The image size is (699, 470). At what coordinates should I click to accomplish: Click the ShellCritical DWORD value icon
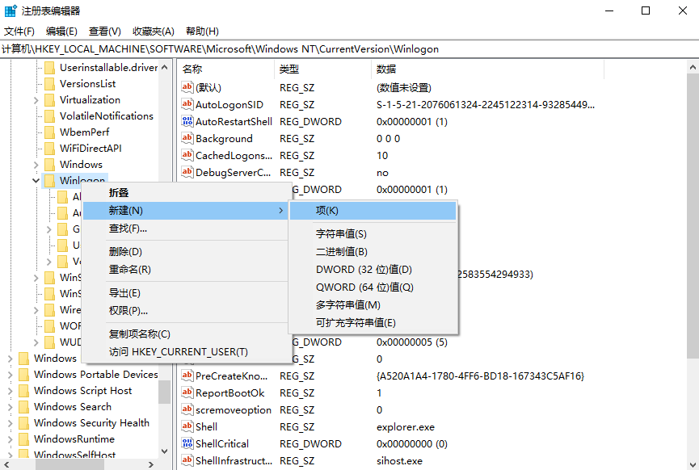pyautogui.click(x=187, y=444)
